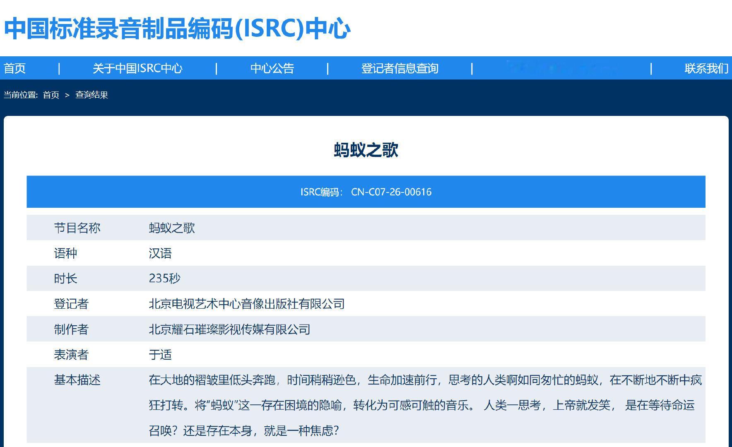Viewport: 732px width, 447px height.
Task: Click the blue ISRC编码 banner bar
Action: coord(366,192)
